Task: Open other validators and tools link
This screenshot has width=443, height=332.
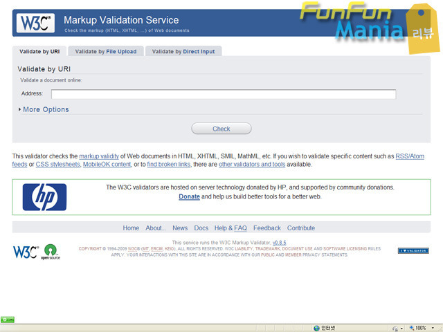Action: click(252, 165)
